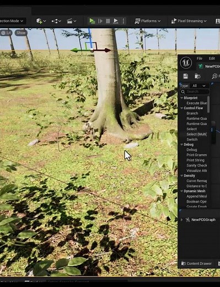Pick the Select (Multi) node entry

tap(196, 134)
